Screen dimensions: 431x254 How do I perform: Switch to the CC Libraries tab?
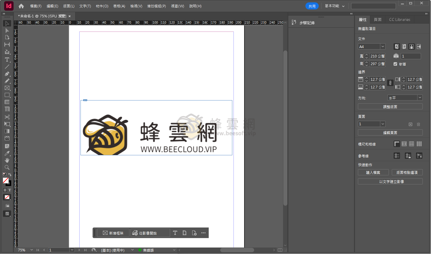[399, 19]
